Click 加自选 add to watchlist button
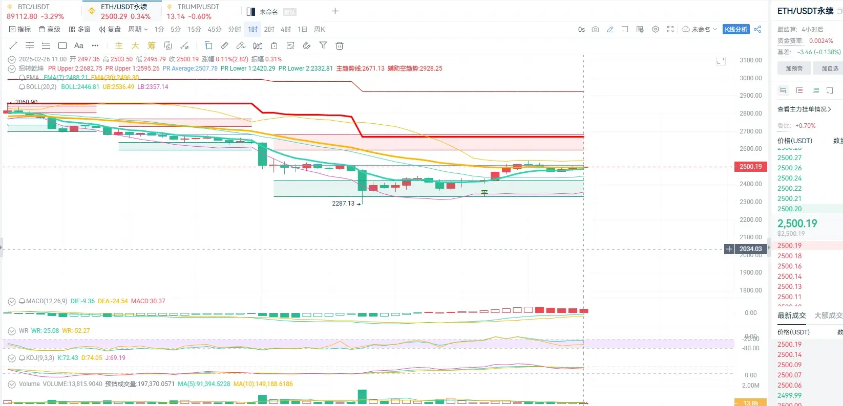This screenshot has height=406, width=843. [x=829, y=68]
